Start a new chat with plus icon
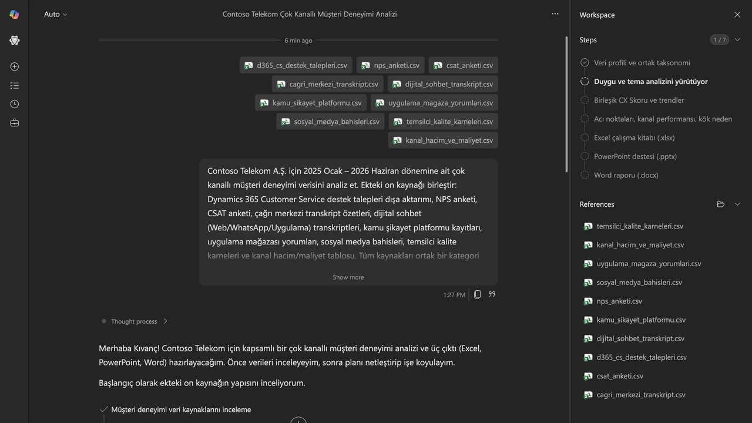 [15, 66]
